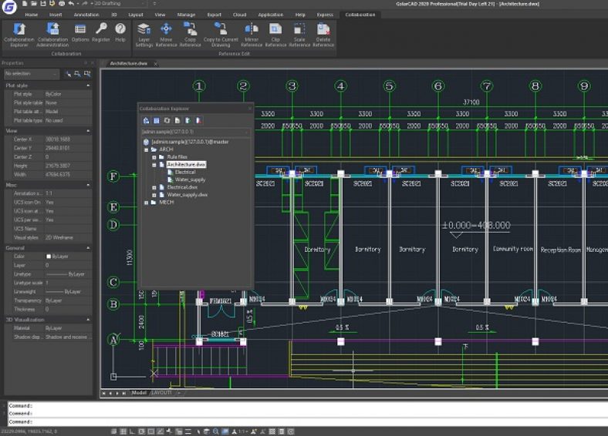
Task: Collapse the ARCH folder node
Action: tap(147, 149)
